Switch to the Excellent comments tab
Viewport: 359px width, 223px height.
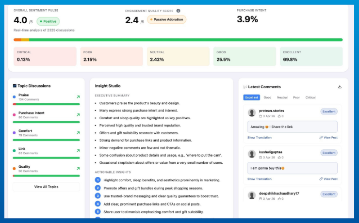coord(251,97)
